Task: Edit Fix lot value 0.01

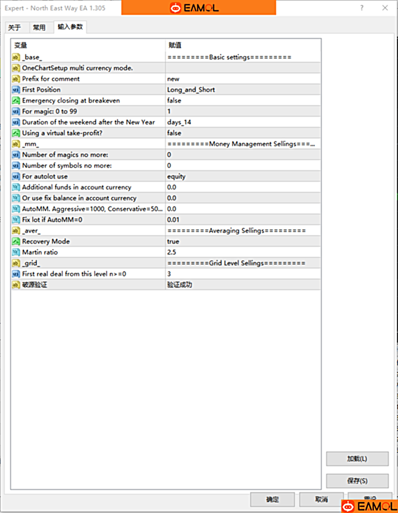Action: coord(243,219)
